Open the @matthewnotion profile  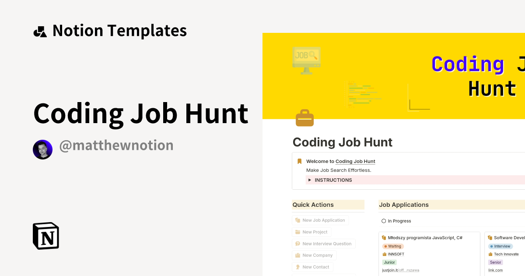click(x=116, y=145)
